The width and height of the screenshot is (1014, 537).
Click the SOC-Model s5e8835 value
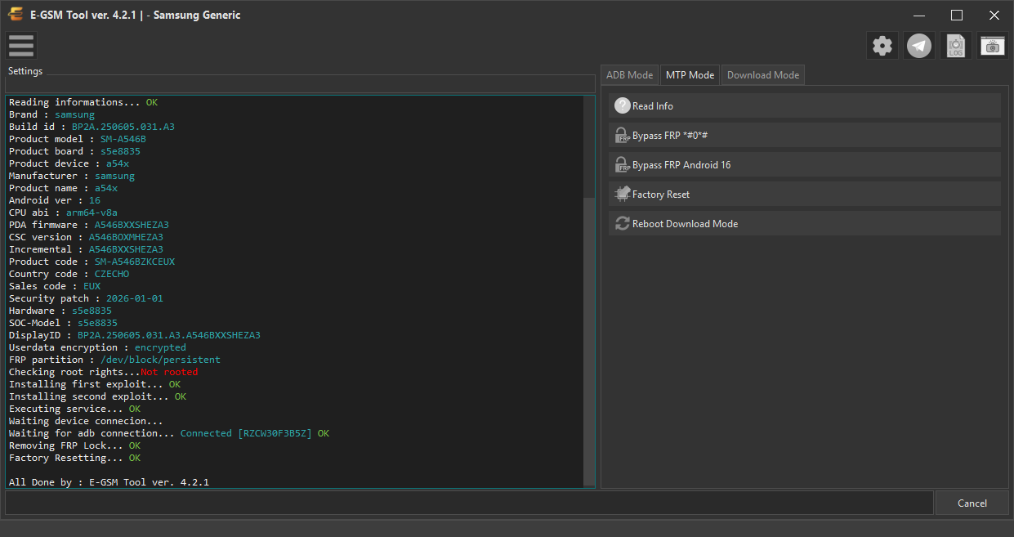pyautogui.click(x=97, y=323)
